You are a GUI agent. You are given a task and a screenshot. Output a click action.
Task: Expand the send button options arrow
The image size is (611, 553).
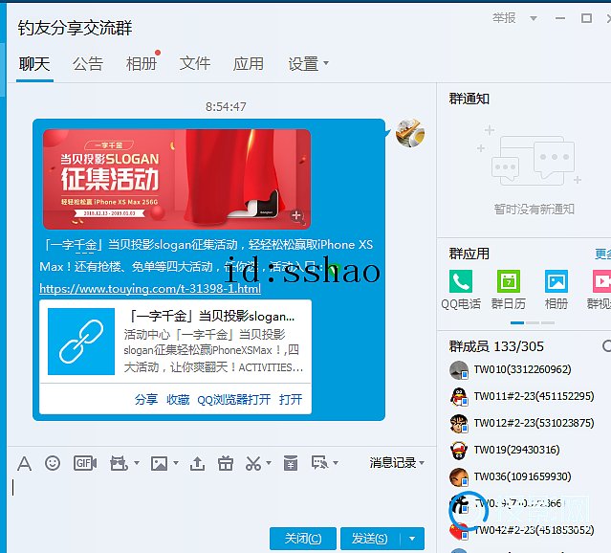412,539
